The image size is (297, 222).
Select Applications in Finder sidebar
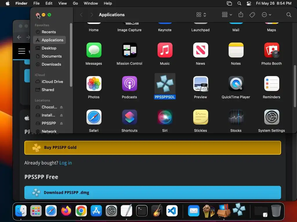click(x=49, y=40)
